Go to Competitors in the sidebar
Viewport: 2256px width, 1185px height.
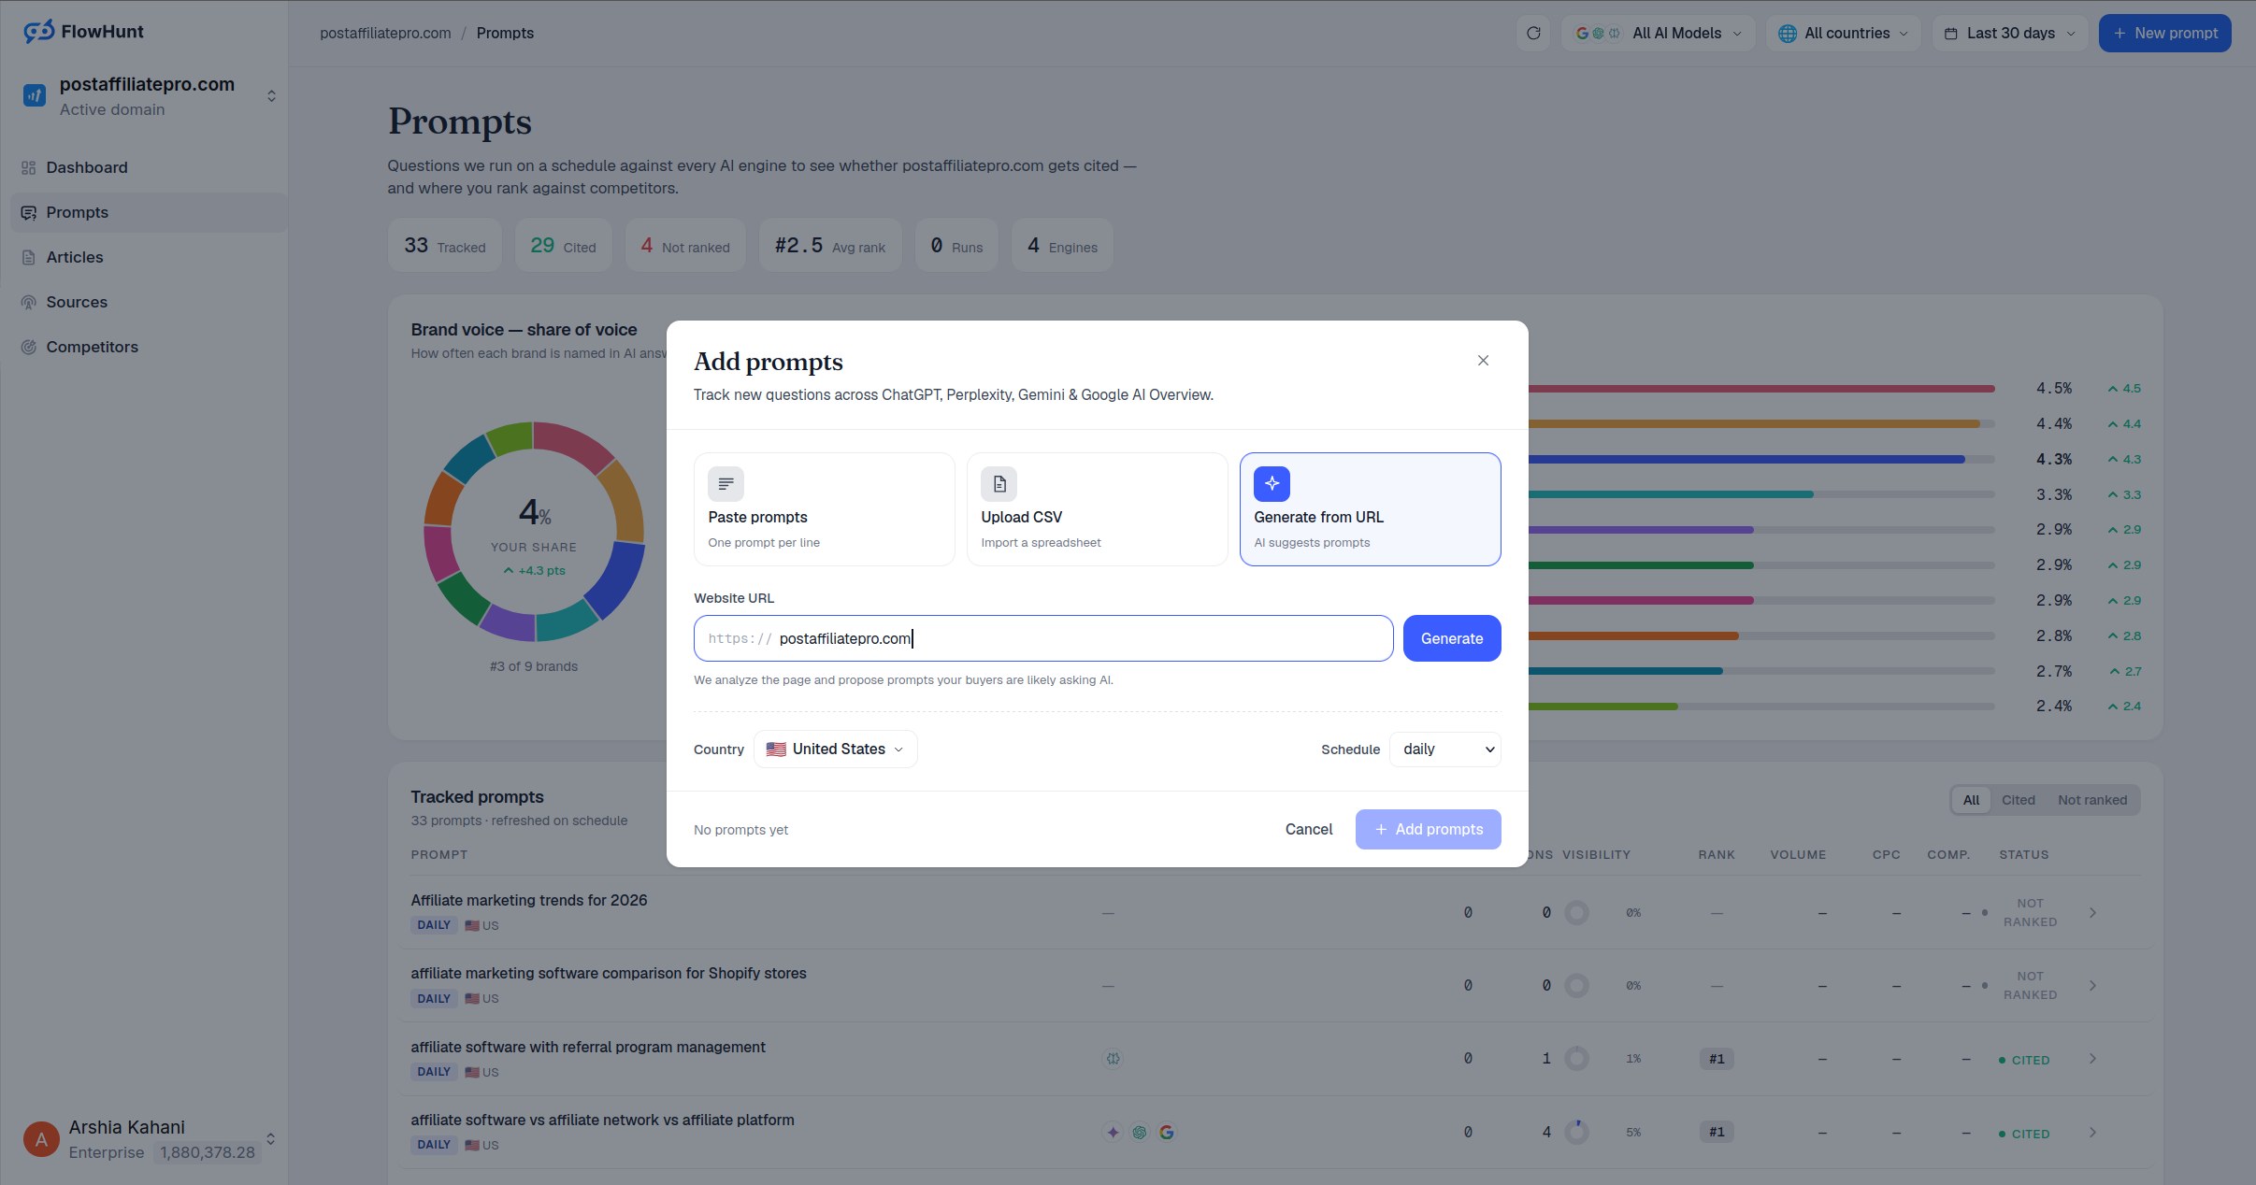(x=149, y=347)
